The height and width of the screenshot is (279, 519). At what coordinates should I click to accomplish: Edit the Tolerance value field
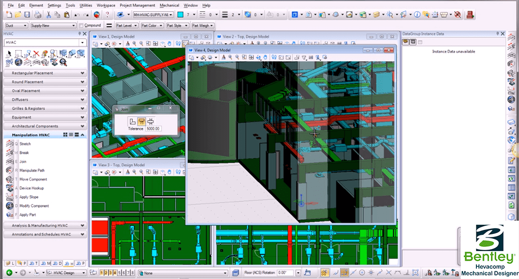click(153, 128)
